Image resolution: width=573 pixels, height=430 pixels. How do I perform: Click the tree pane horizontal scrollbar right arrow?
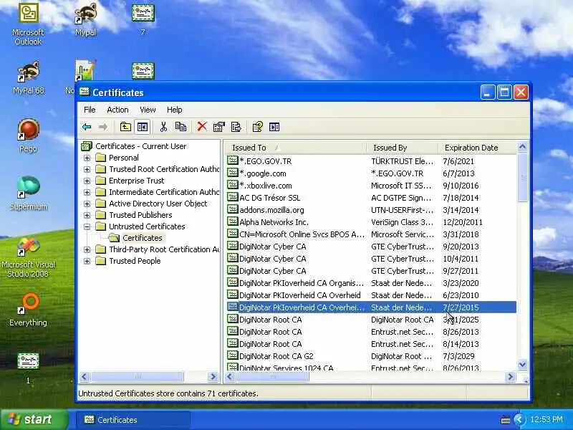point(213,377)
